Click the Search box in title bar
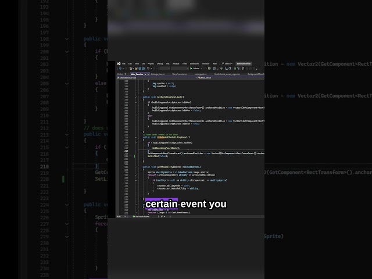The image size is (372, 279). pyautogui.click(x=227, y=63)
